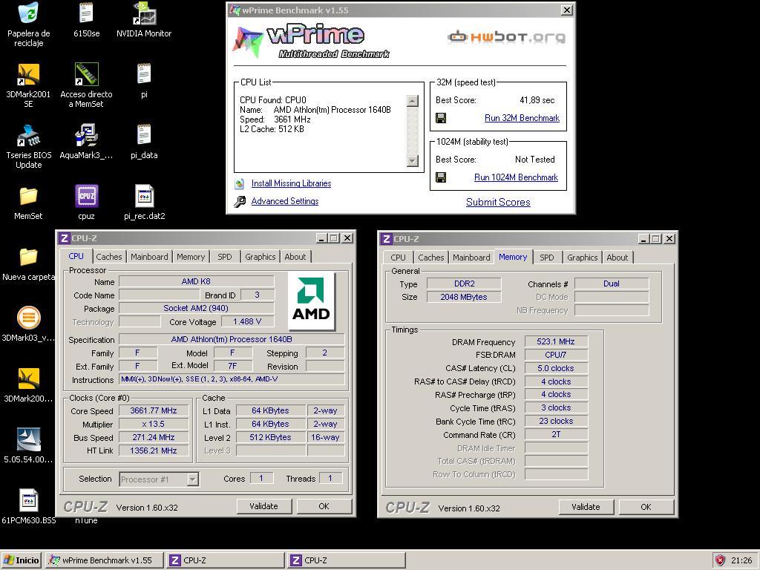This screenshot has width=760, height=570.
Task: Click the HWBOT.org logo in wPrime
Action: 506,37
